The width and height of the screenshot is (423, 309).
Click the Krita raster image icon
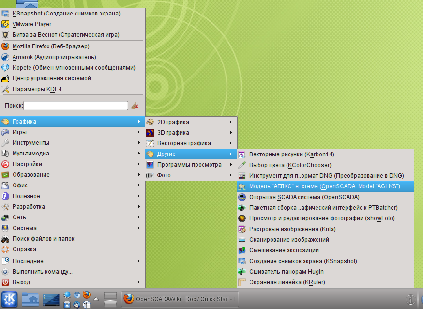pos(242,229)
